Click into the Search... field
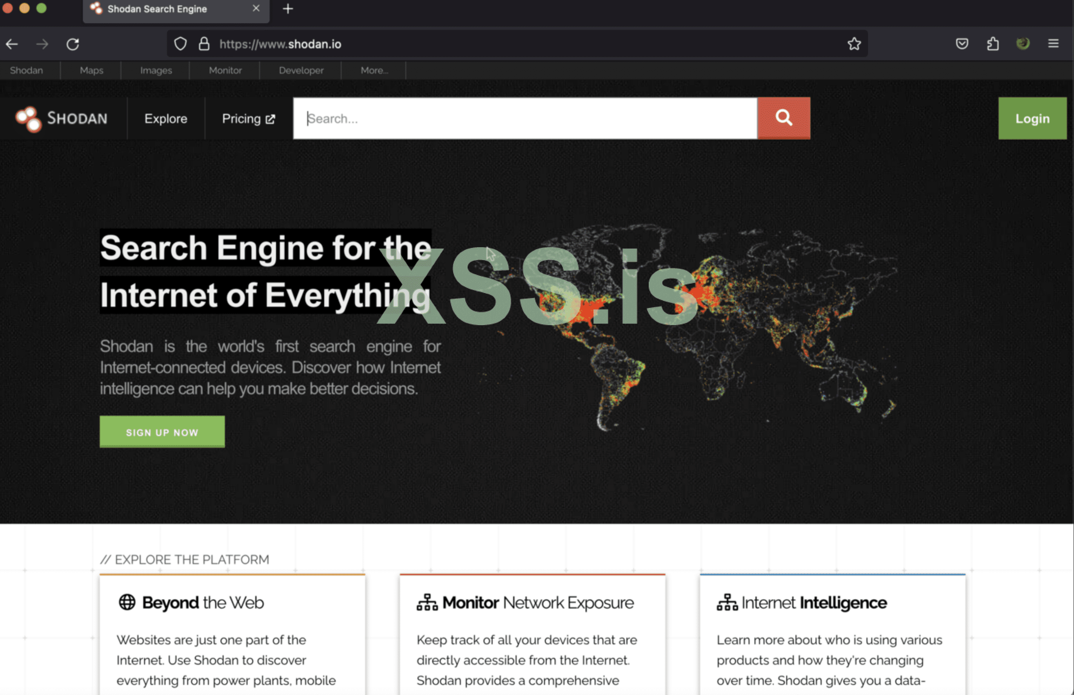1074x695 pixels. click(524, 119)
